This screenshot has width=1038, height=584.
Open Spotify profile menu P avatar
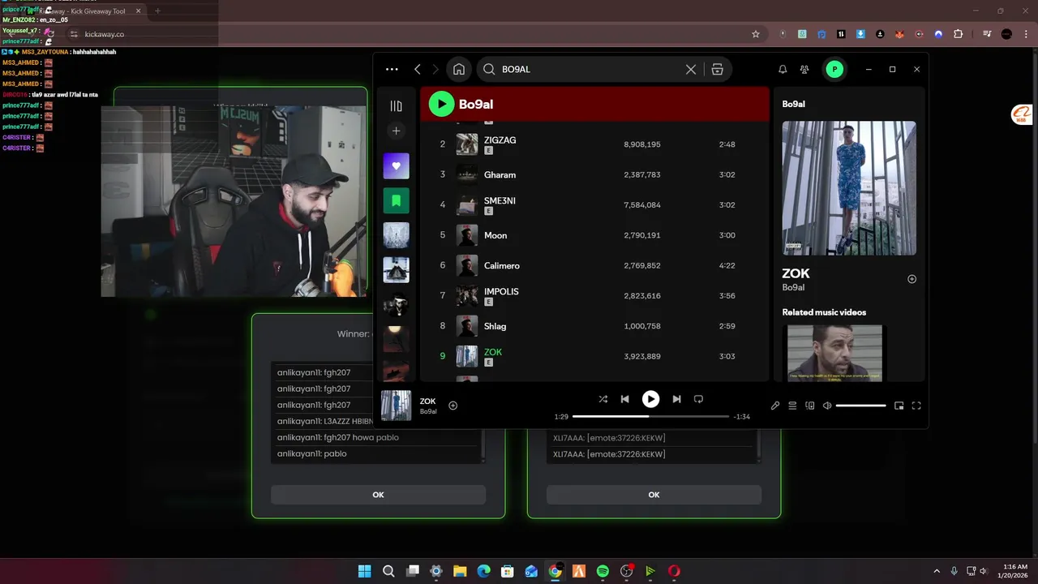pyautogui.click(x=834, y=69)
